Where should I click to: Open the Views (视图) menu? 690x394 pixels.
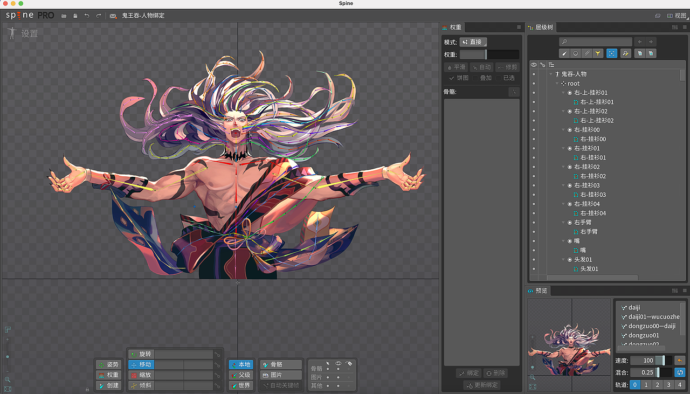tap(677, 16)
